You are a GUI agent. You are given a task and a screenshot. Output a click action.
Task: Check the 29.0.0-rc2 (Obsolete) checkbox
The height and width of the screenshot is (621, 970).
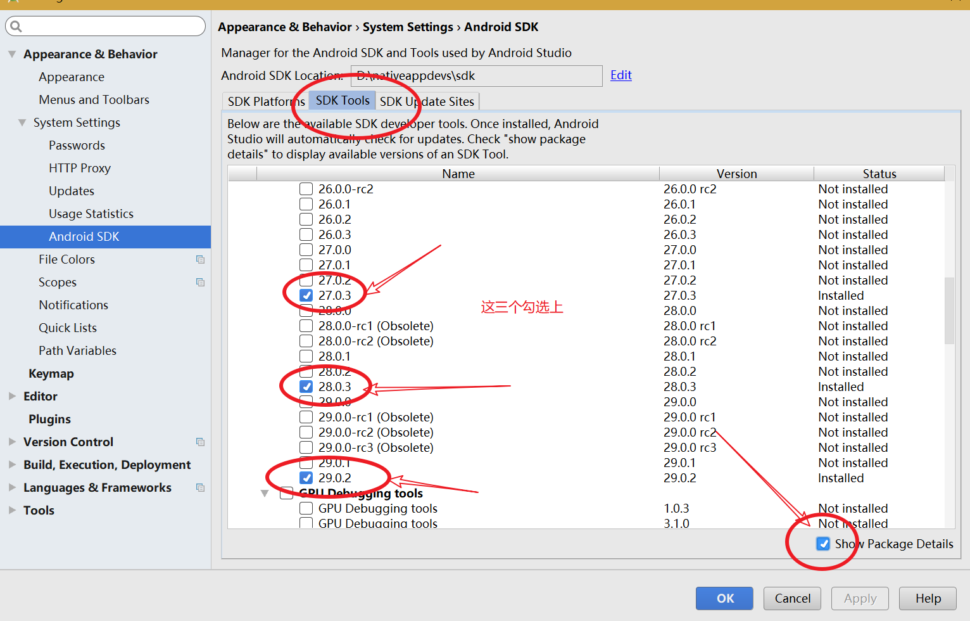coord(306,432)
